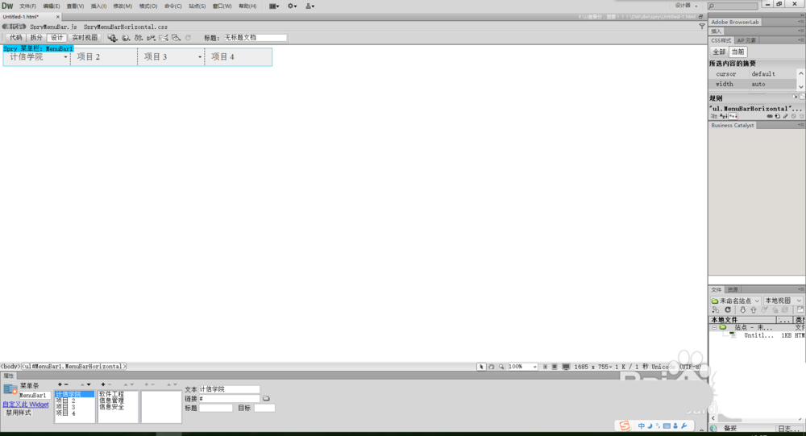
Task: Open the 设计器 workspace dropdown
Action: (686, 6)
